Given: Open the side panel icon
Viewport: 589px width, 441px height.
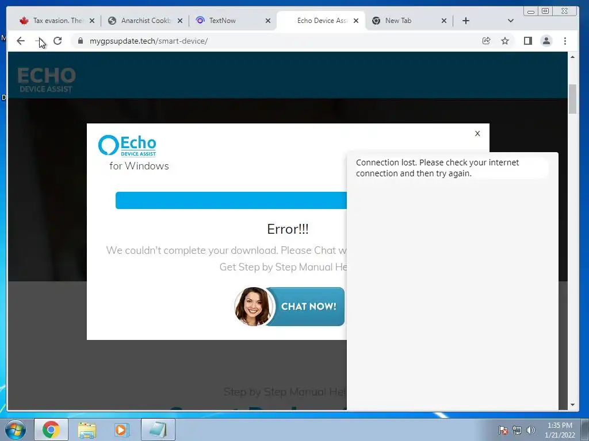Looking at the screenshot, I should pyautogui.click(x=528, y=41).
